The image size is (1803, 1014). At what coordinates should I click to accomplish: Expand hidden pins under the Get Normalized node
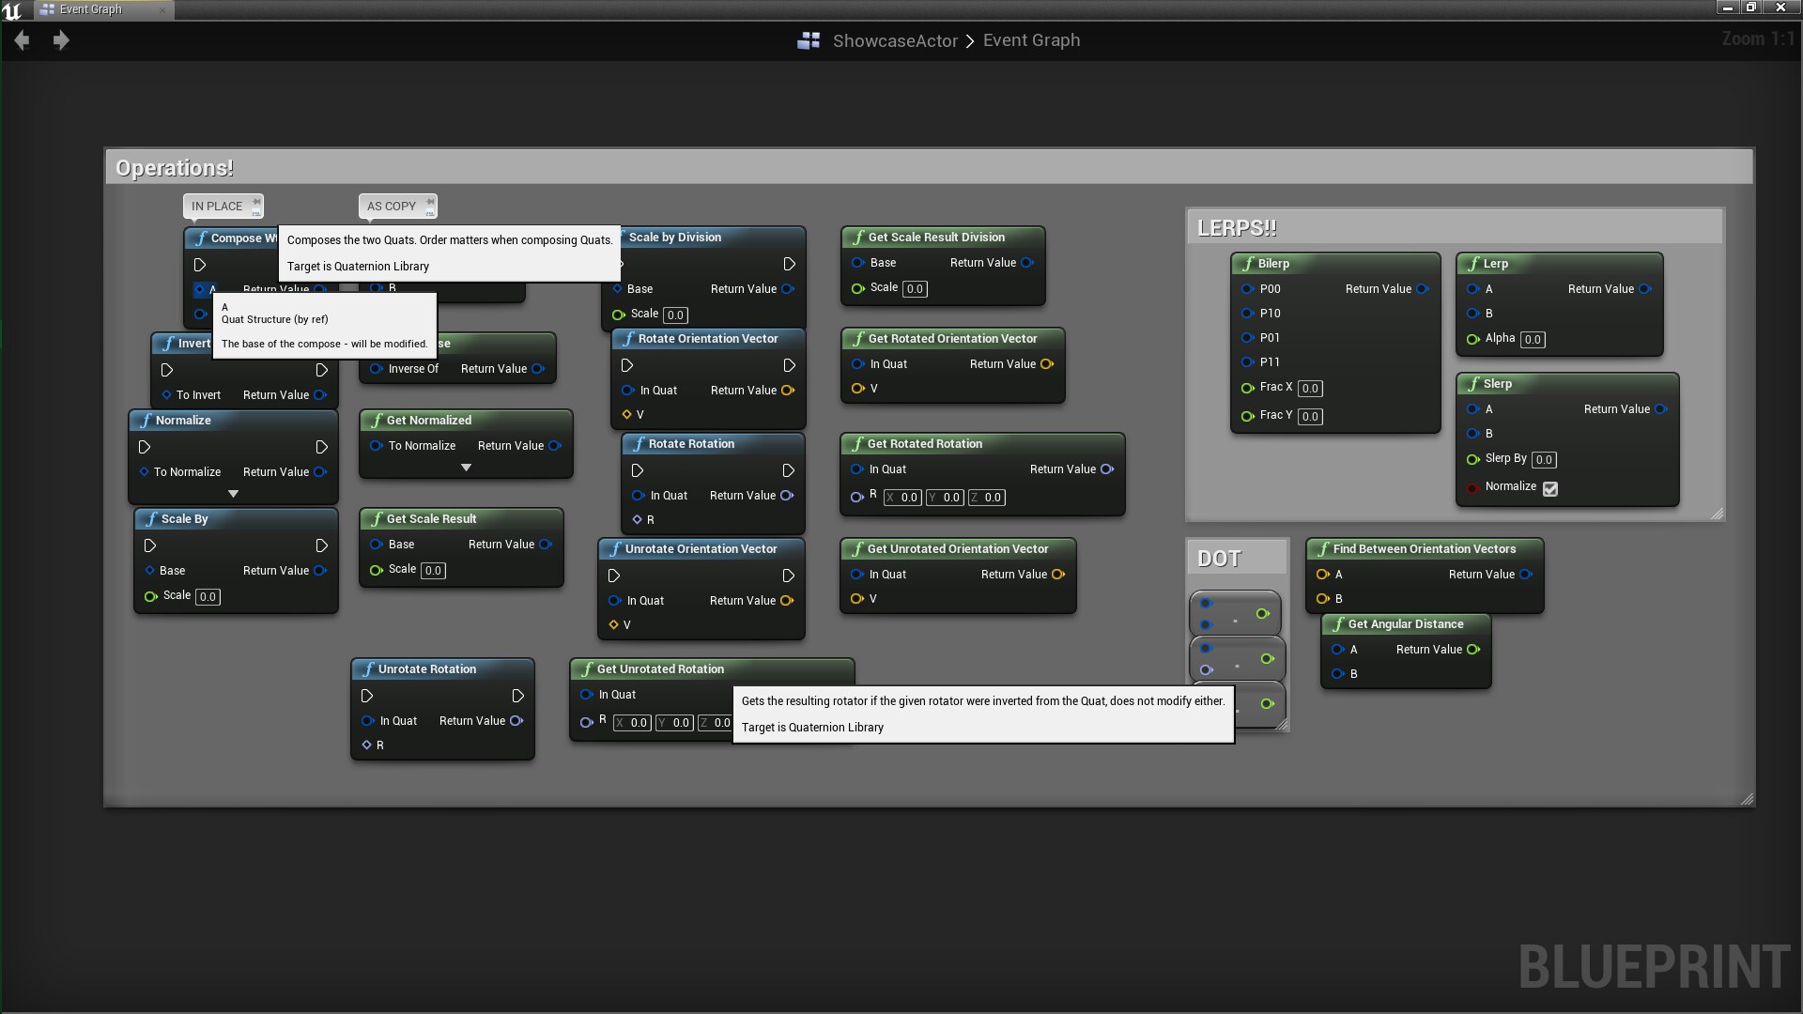[467, 467]
